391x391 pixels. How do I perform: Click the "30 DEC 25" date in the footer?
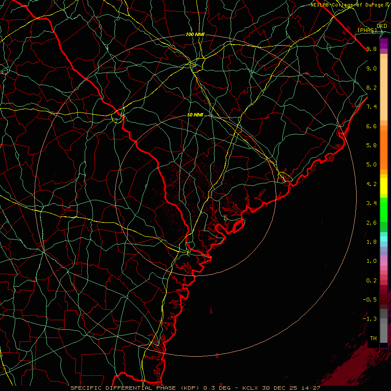point(279,388)
